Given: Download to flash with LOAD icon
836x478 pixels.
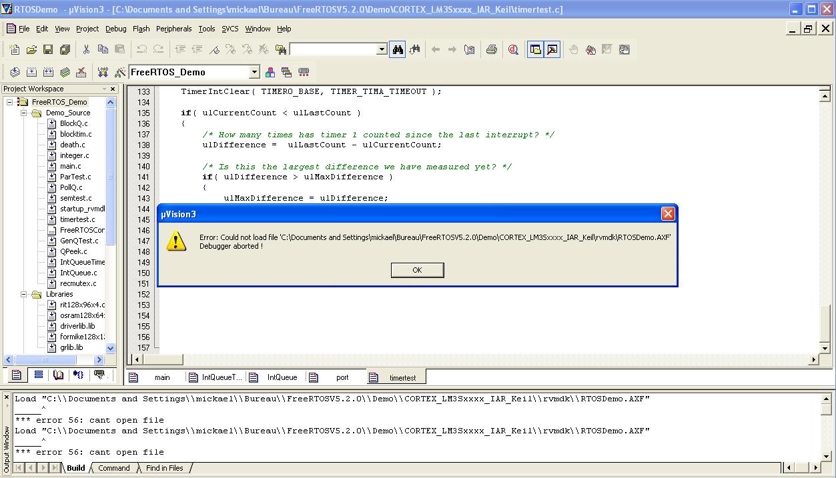Looking at the screenshot, I should click(103, 72).
